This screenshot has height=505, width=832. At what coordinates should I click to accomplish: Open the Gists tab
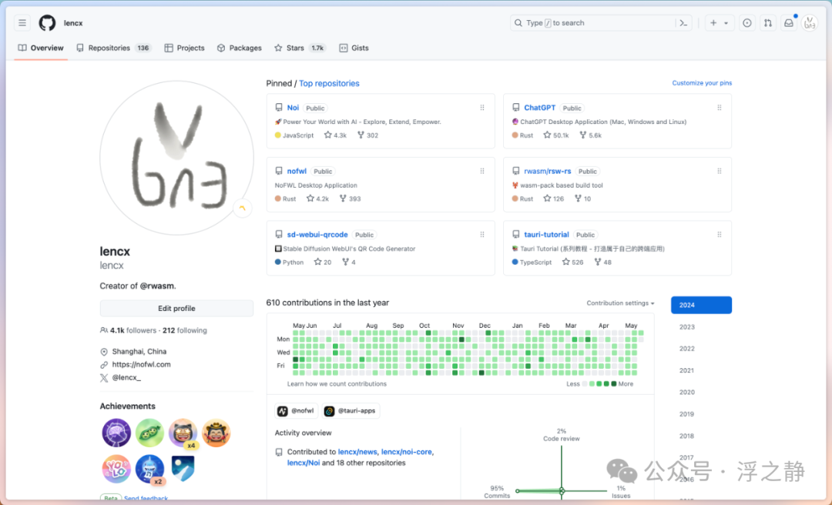354,48
